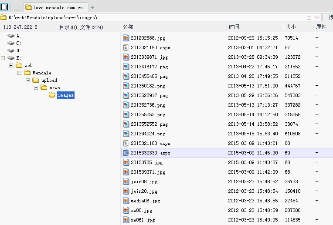Click the plus-minus icon in address bar
Image resolution: width=333 pixels, height=225 pixels.
pos(309,17)
